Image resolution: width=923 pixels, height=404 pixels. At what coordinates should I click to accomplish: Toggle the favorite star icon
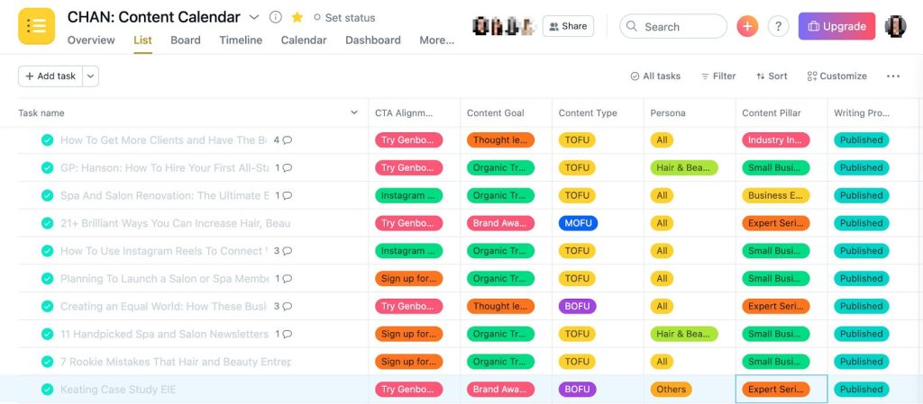pos(297,17)
